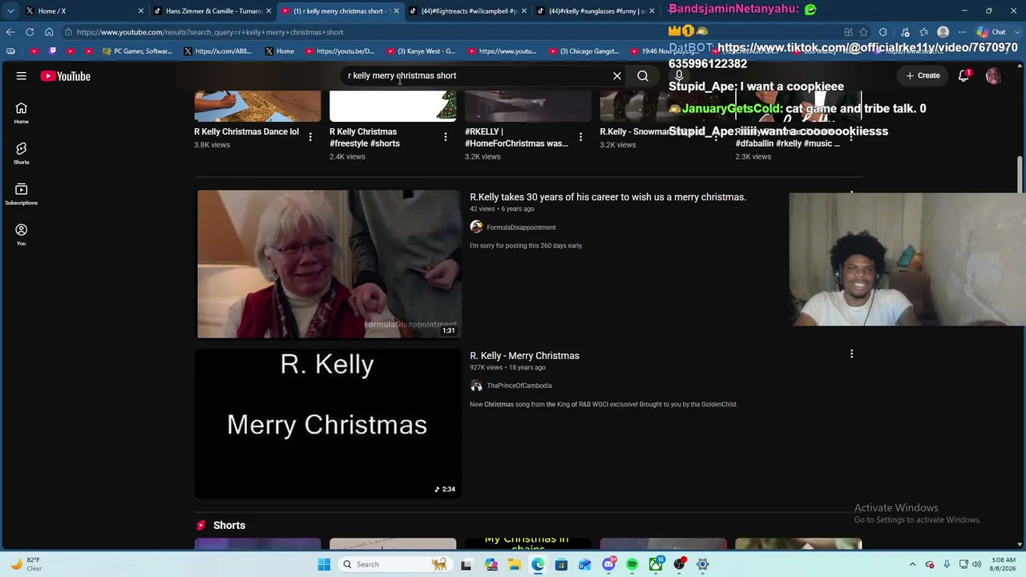Open YouTube notifications bell
This screenshot has height=577, width=1026.
(964, 76)
